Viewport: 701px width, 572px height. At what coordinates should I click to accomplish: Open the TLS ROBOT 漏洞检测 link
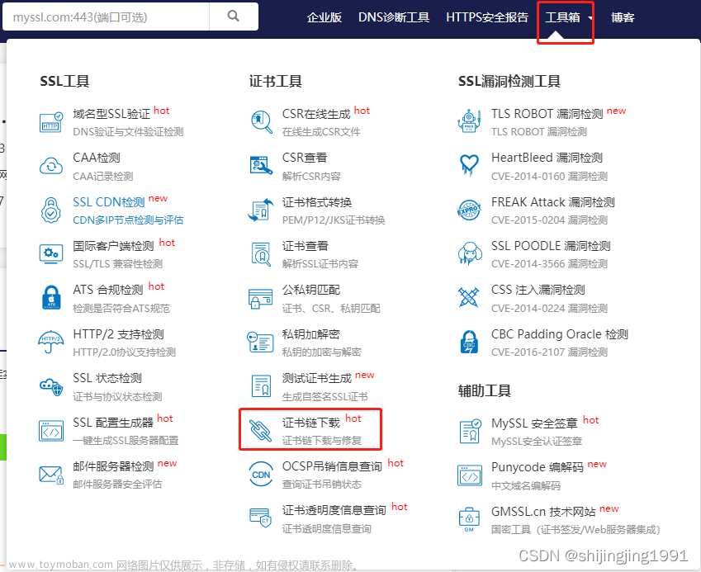(547, 114)
